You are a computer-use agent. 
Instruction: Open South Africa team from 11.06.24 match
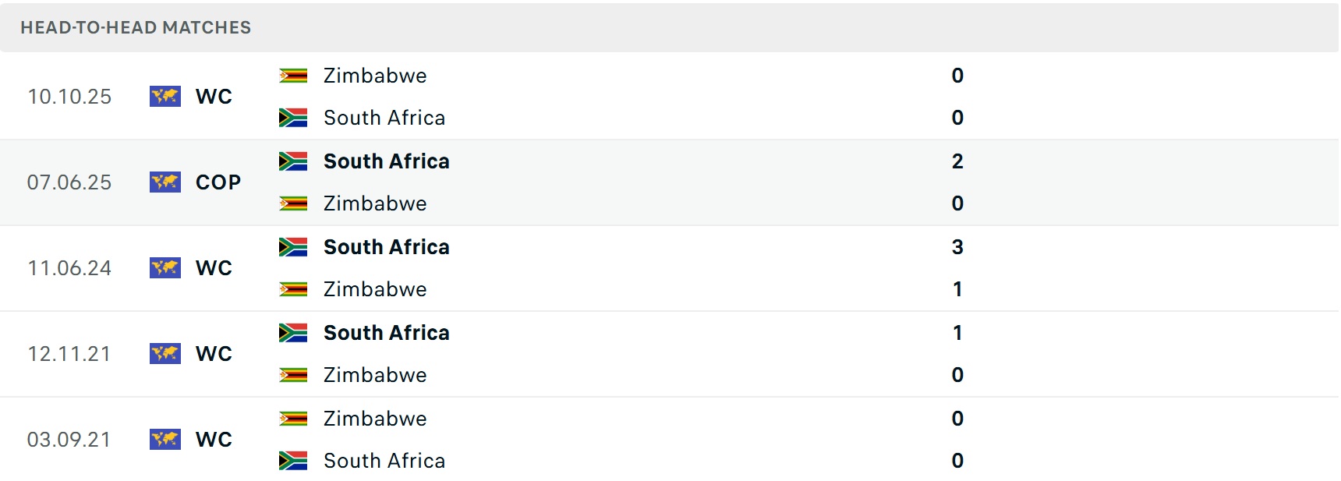point(386,247)
